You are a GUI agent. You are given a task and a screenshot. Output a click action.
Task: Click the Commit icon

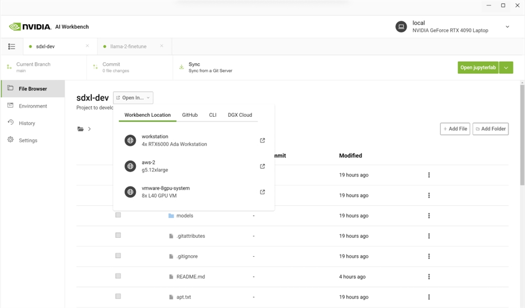(x=96, y=67)
